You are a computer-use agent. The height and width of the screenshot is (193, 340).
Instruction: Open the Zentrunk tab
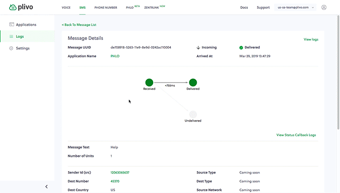[x=152, y=8]
